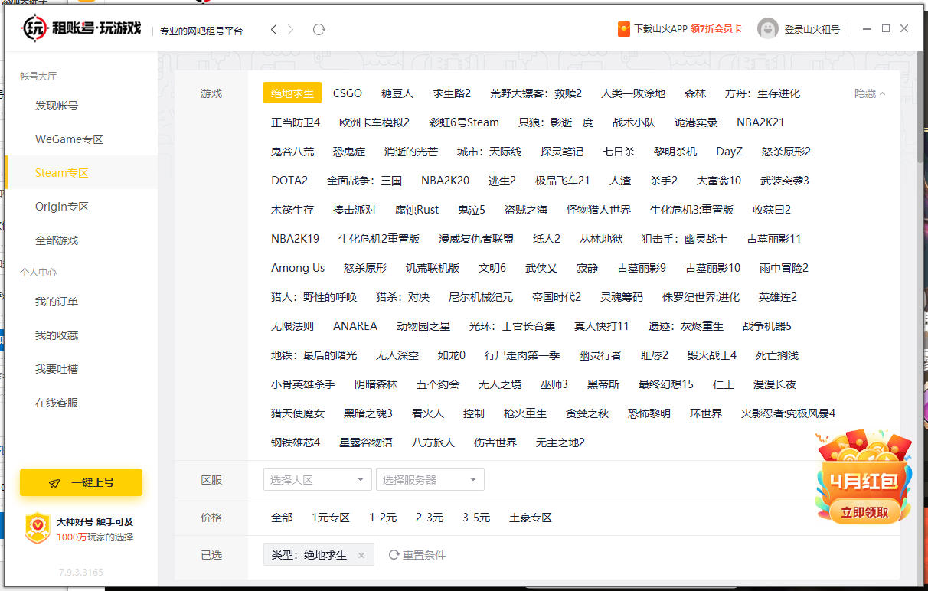928x591 pixels.
Task: Filter by game 真人快打11
Action: (602, 326)
